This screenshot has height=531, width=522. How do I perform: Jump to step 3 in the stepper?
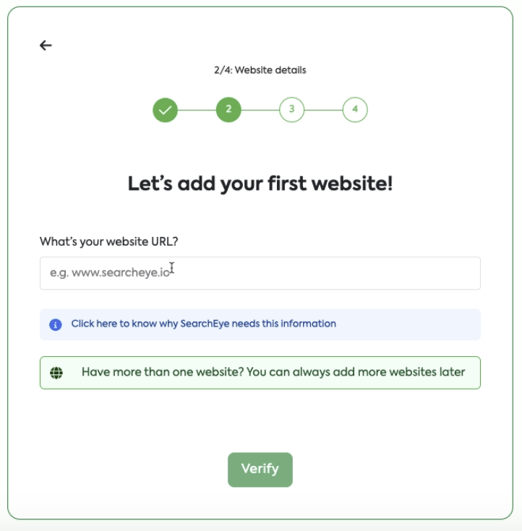point(291,110)
